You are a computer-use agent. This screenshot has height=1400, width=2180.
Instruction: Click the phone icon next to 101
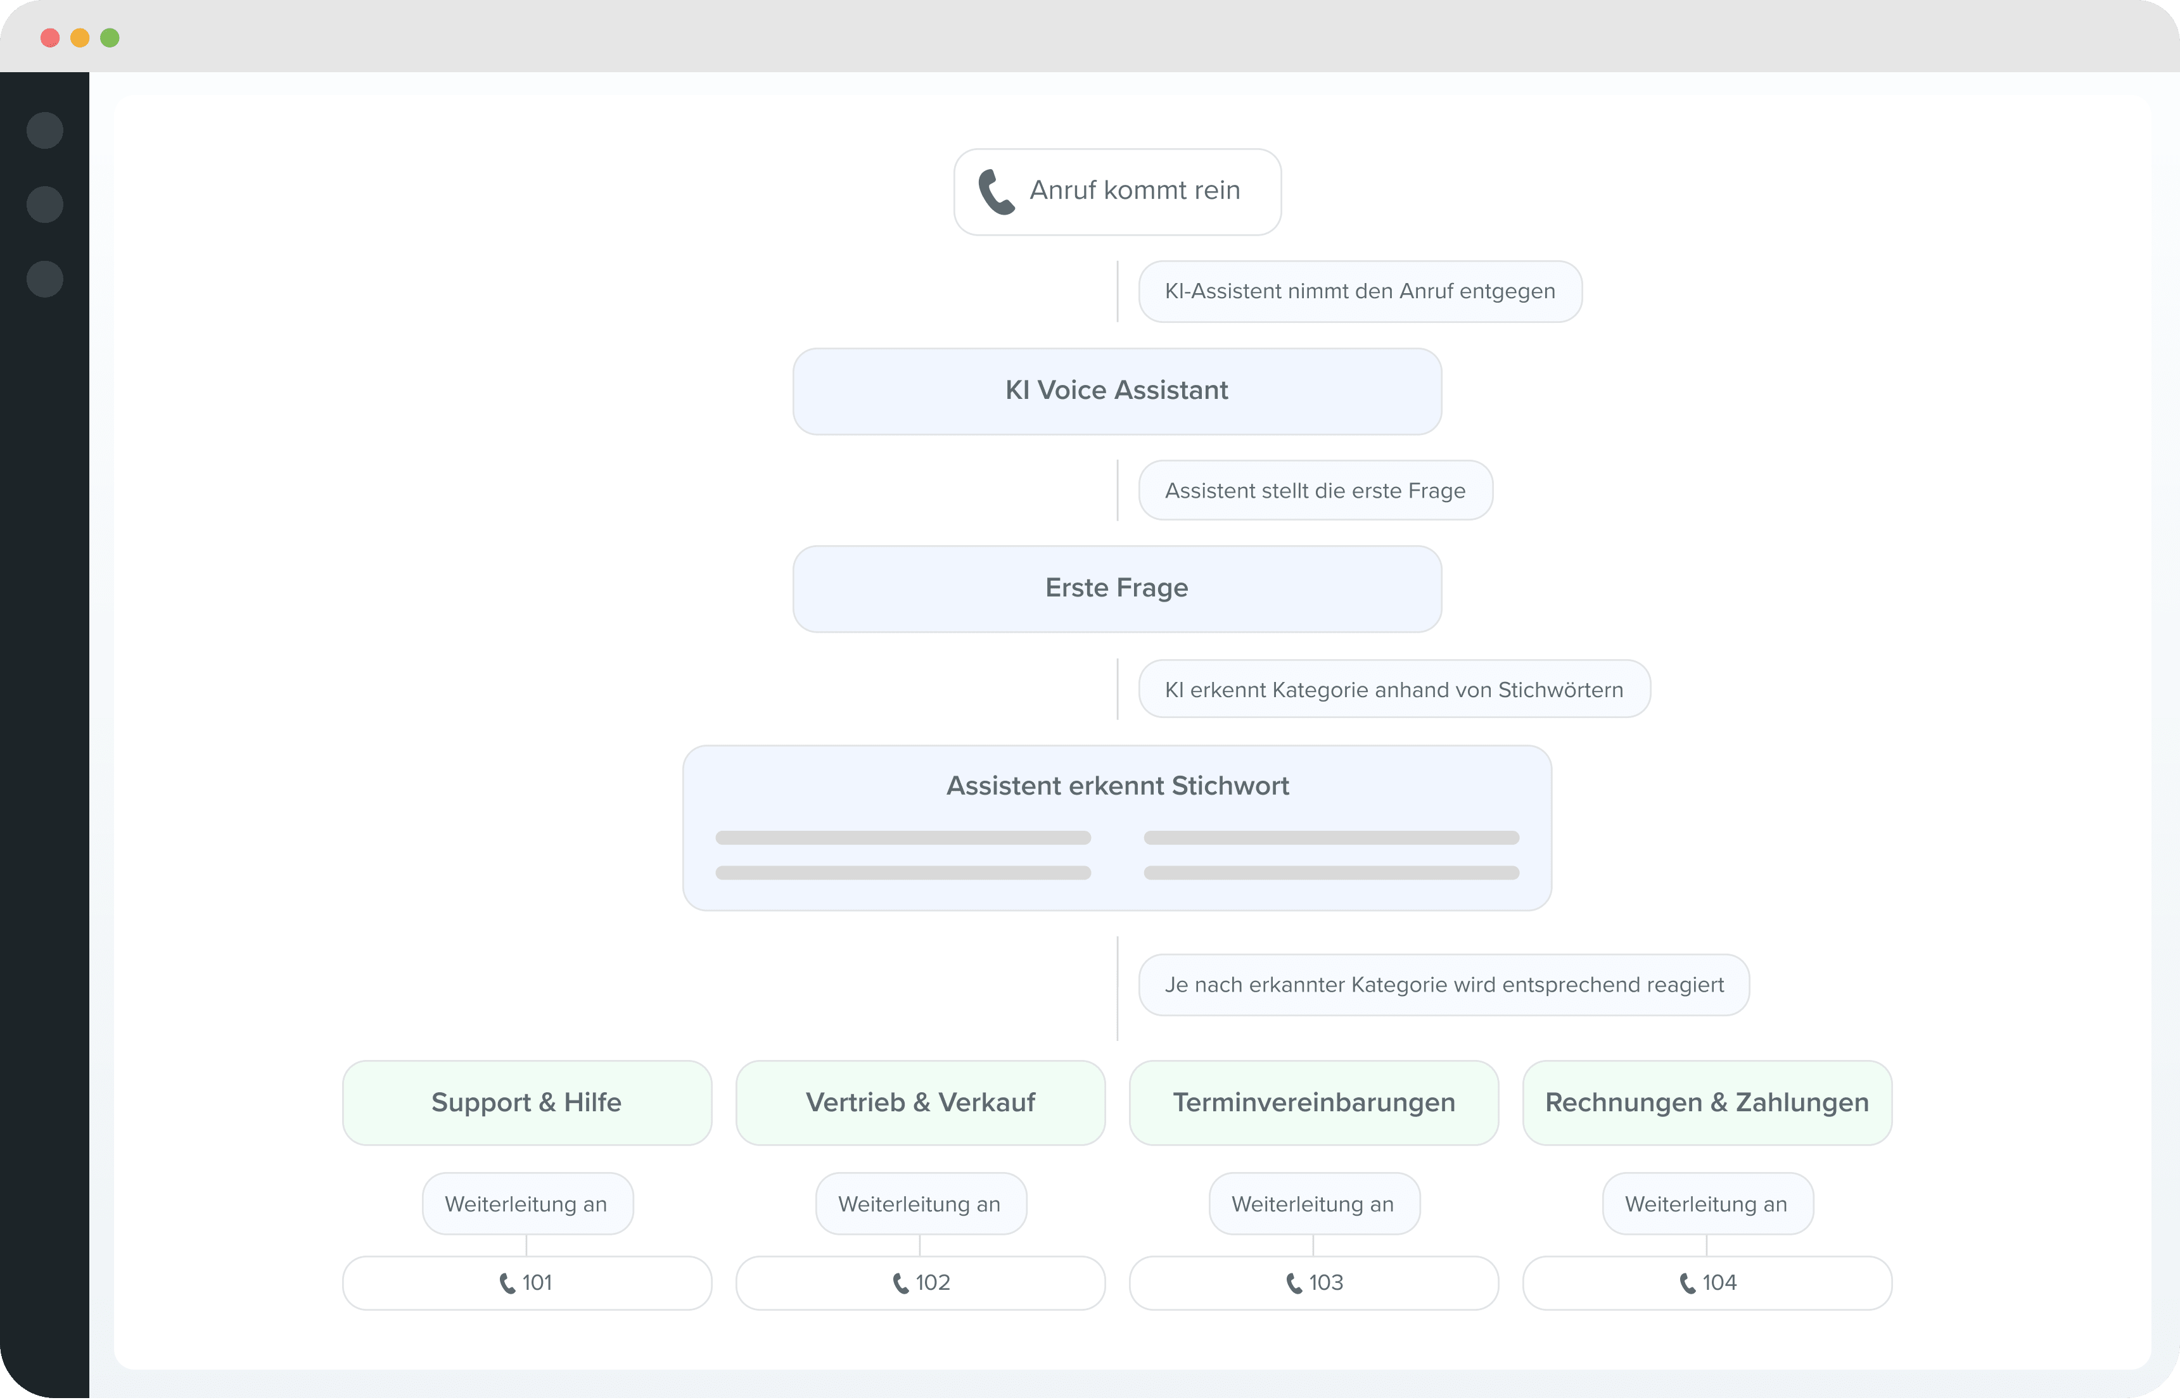507,1283
